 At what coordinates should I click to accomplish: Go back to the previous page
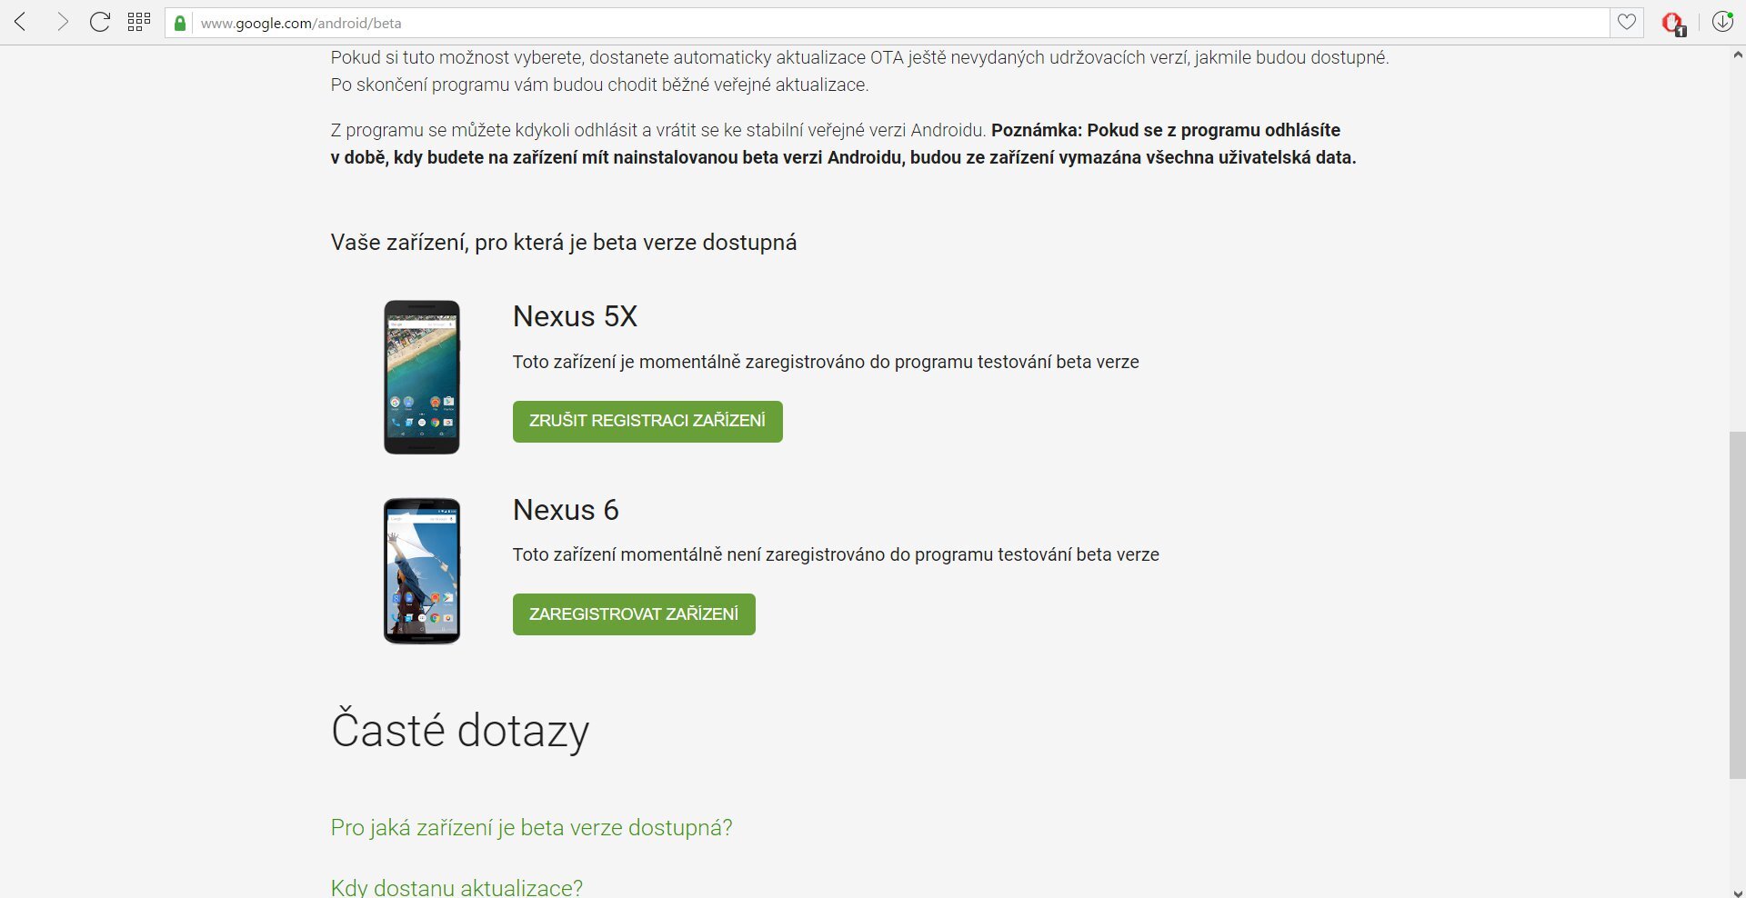click(x=21, y=23)
